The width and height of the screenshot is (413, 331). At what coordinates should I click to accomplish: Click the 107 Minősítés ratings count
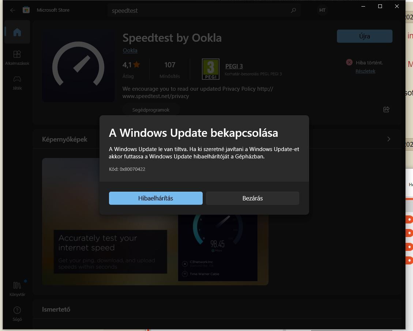coord(170,70)
